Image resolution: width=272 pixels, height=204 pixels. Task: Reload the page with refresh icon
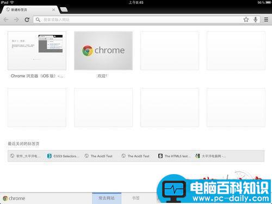[27, 20]
